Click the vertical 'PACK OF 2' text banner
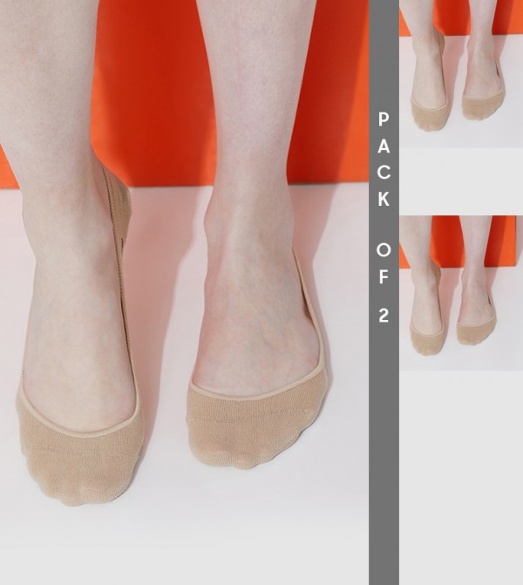 (384, 293)
